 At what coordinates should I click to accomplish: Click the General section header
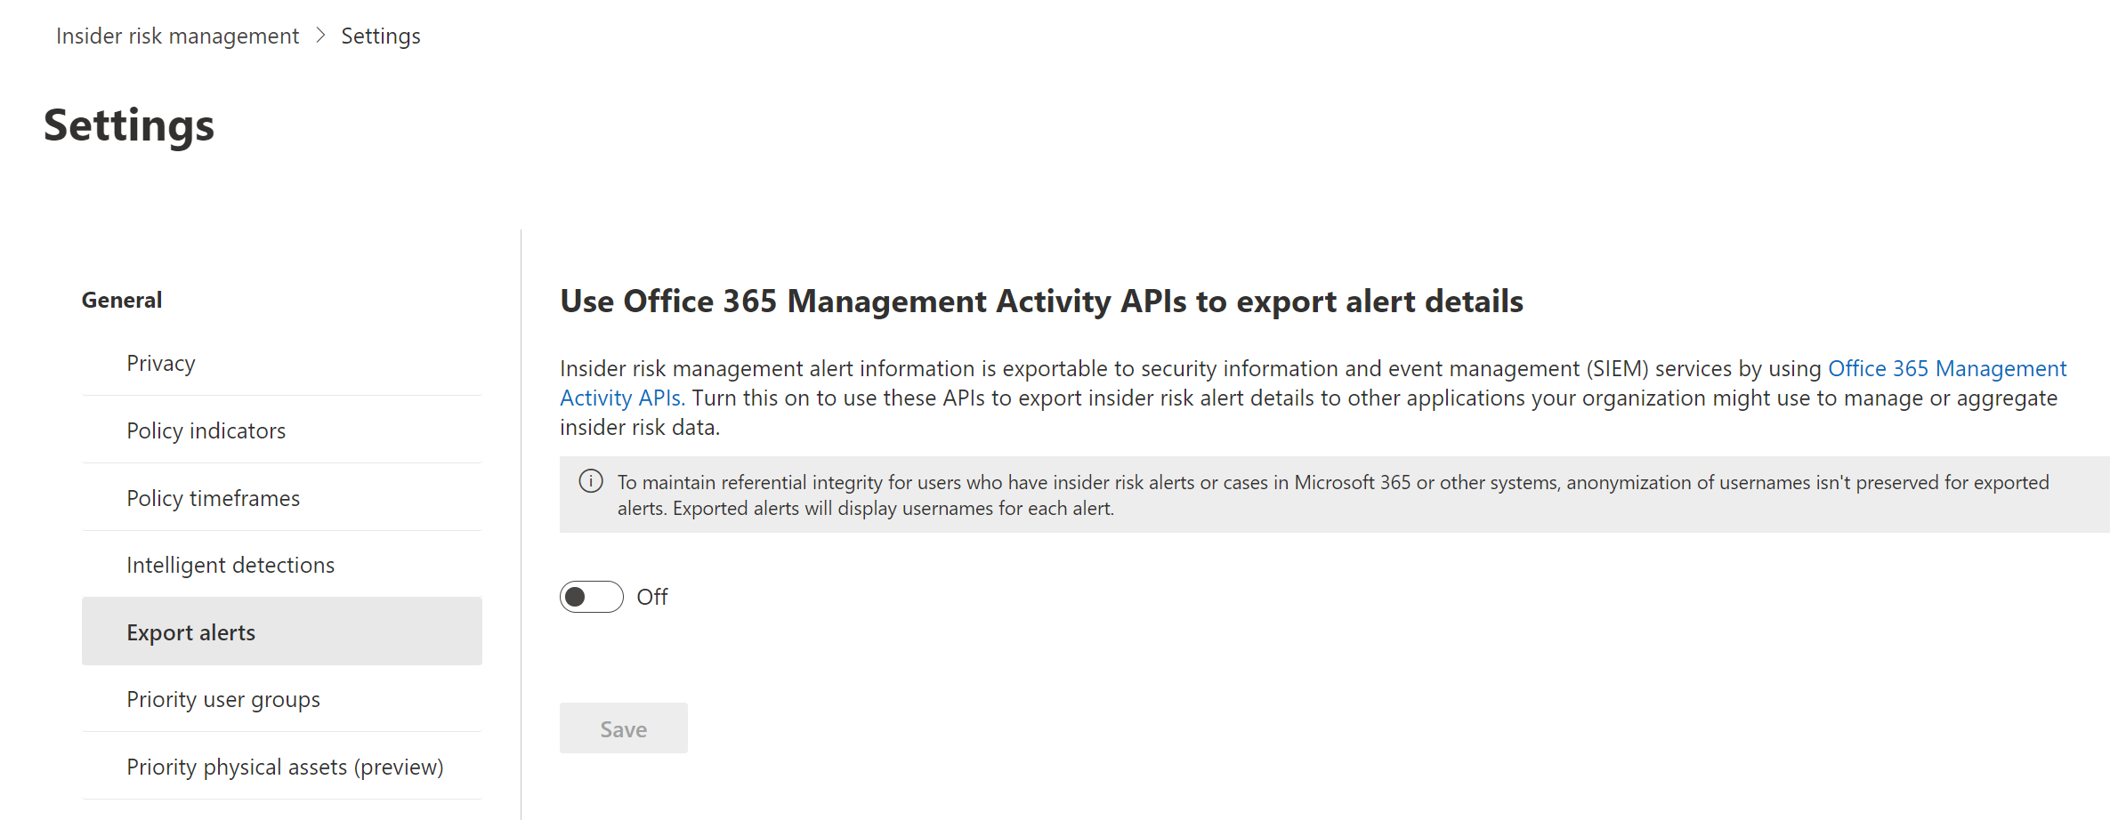tap(122, 300)
